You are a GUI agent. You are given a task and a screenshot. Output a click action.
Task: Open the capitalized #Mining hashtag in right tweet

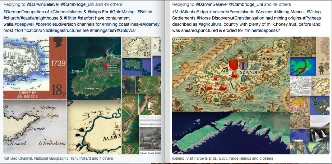[x=282, y=12]
